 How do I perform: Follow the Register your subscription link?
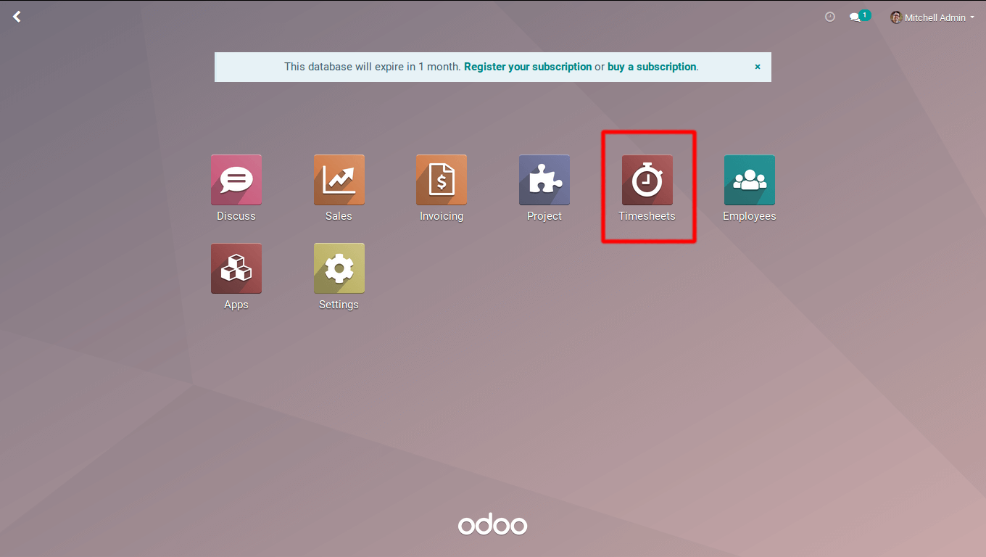point(528,67)
